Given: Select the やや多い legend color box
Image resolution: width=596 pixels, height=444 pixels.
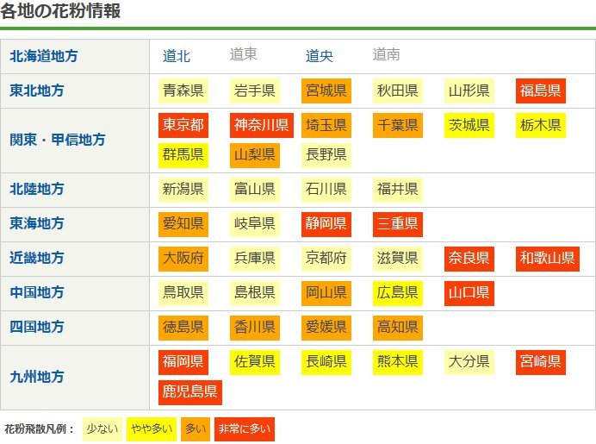Looking at the screenshot, I should pyautogui.click(x=150, y=428).
